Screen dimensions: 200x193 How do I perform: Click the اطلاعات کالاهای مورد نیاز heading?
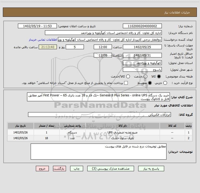(174, 105)
